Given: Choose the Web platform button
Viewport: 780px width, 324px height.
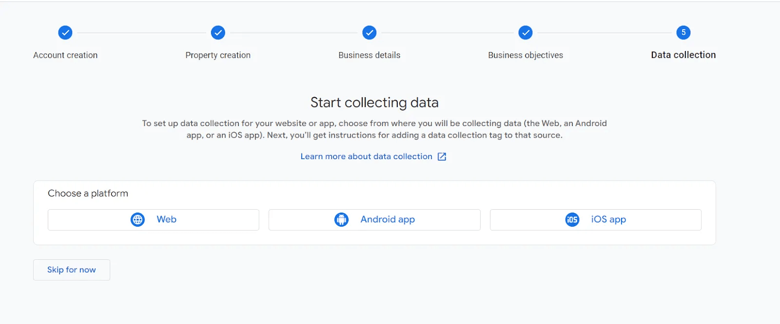Looking at the screenshot, I should (154, 220).
